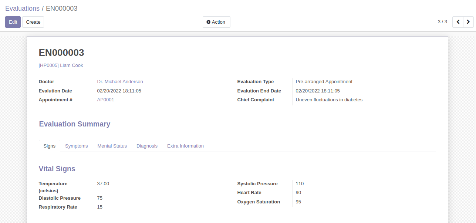
Task: Open the Evaluations breadcrumb link
Action: pyautogui.click(x=22, y=9)
